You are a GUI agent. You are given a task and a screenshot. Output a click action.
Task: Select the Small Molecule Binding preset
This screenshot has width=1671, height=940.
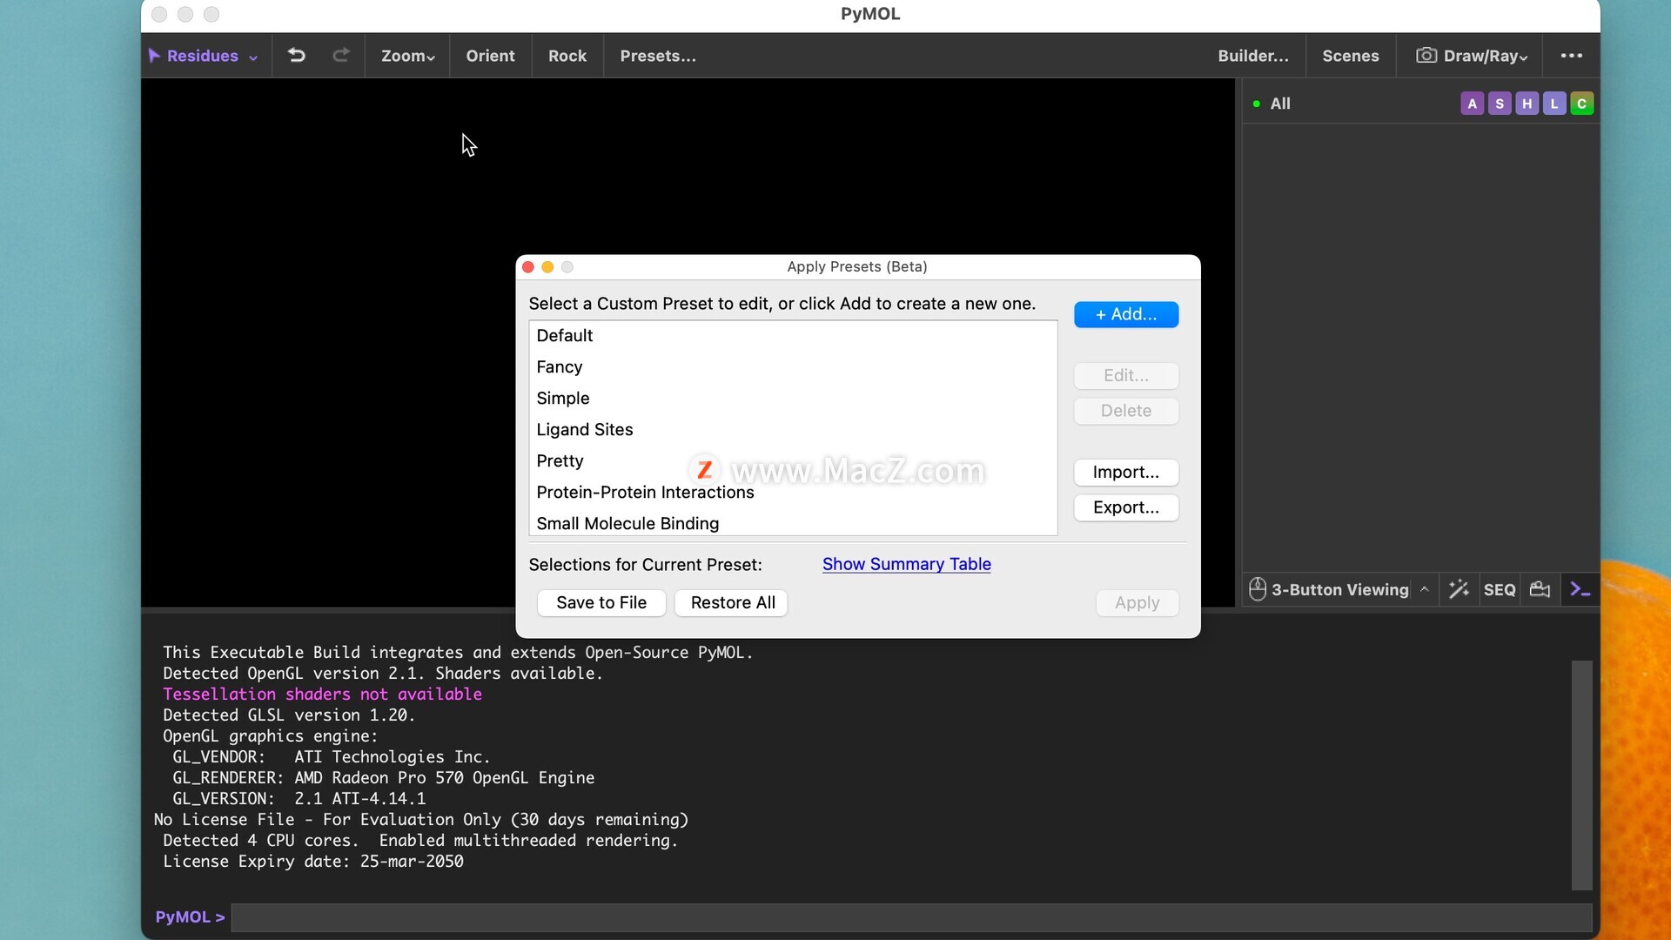point(793,523)
